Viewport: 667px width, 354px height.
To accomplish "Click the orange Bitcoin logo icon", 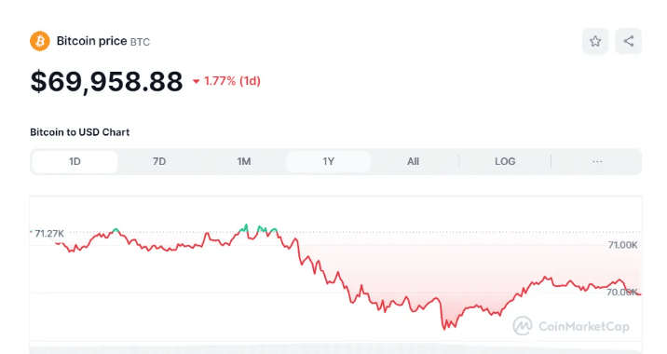I will point(40,41).
